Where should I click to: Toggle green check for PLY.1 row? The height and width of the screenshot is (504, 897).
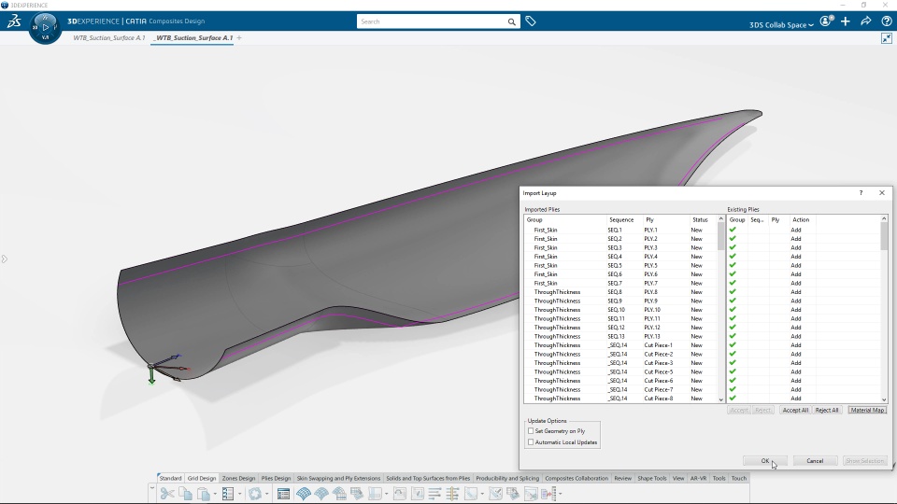[x=733, y=230]
